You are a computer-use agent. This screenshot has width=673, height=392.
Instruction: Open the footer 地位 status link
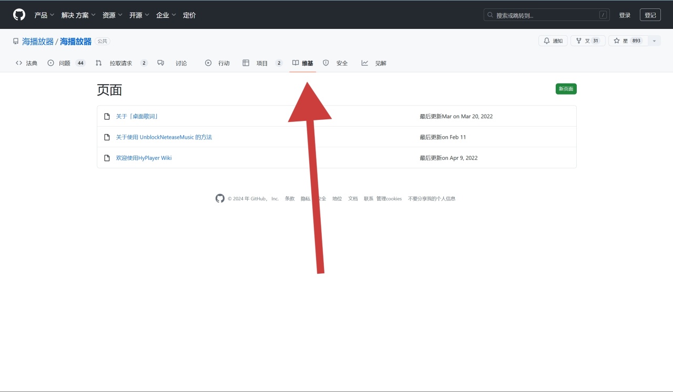click(337, 199)
